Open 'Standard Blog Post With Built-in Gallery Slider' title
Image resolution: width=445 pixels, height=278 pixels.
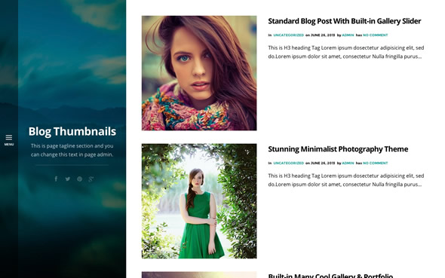tap(344, 21)
